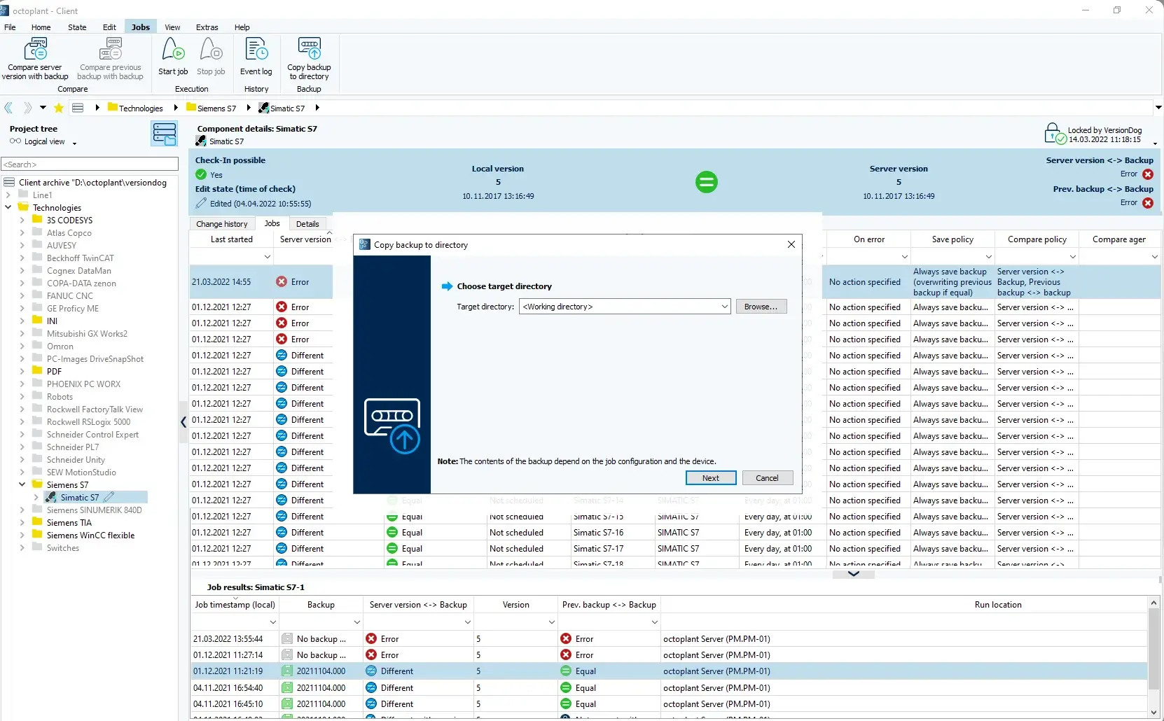This screenshot has width=1164, height=721.
Task: Start job from the ribbon
Action: coord(173,57)
